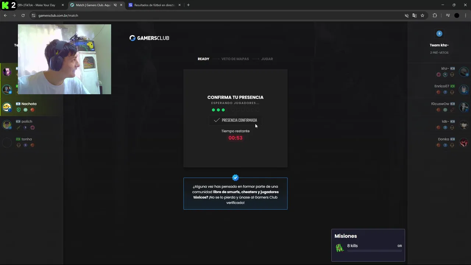471x265 pixels.
Task: Click Nachota's level 12 badge
Action: (x=25, y=110)
